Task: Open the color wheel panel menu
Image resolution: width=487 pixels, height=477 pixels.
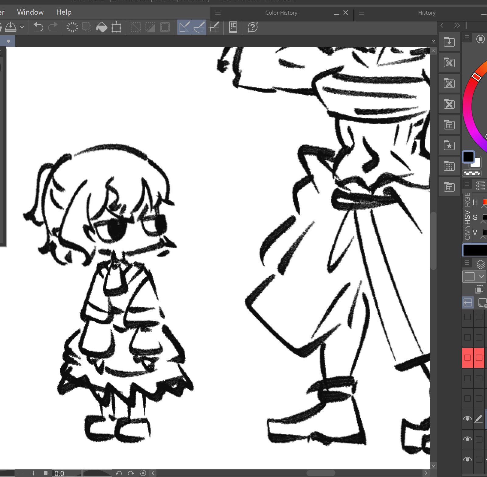Action: pos(467,37)
